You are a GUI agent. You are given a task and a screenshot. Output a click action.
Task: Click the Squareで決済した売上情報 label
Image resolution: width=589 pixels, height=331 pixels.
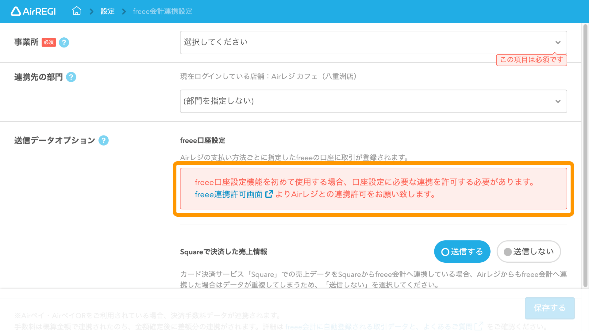pyautogui.click(x=223, y=252)
